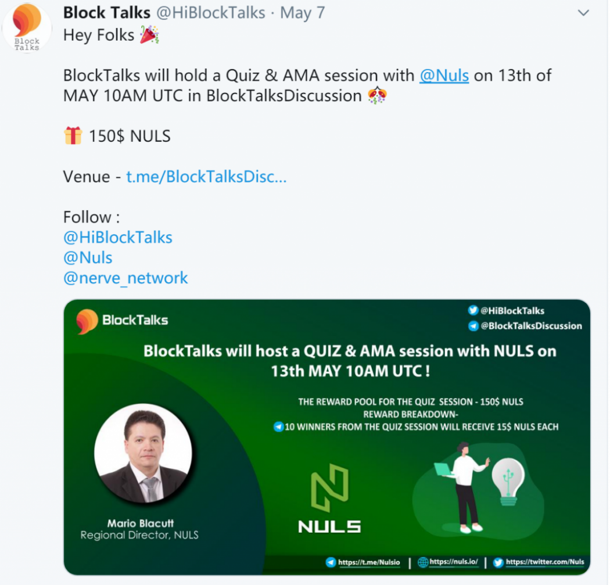Open the Block Talks display name
The image size is (610, 585).
106,13
